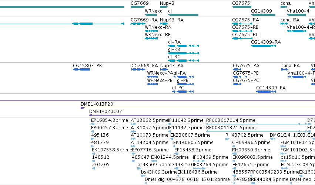Click EST GH09496.5prime

pyautogui.click(x=251, y=143)
